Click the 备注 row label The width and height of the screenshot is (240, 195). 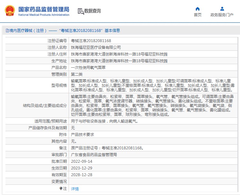pos(63,148)
